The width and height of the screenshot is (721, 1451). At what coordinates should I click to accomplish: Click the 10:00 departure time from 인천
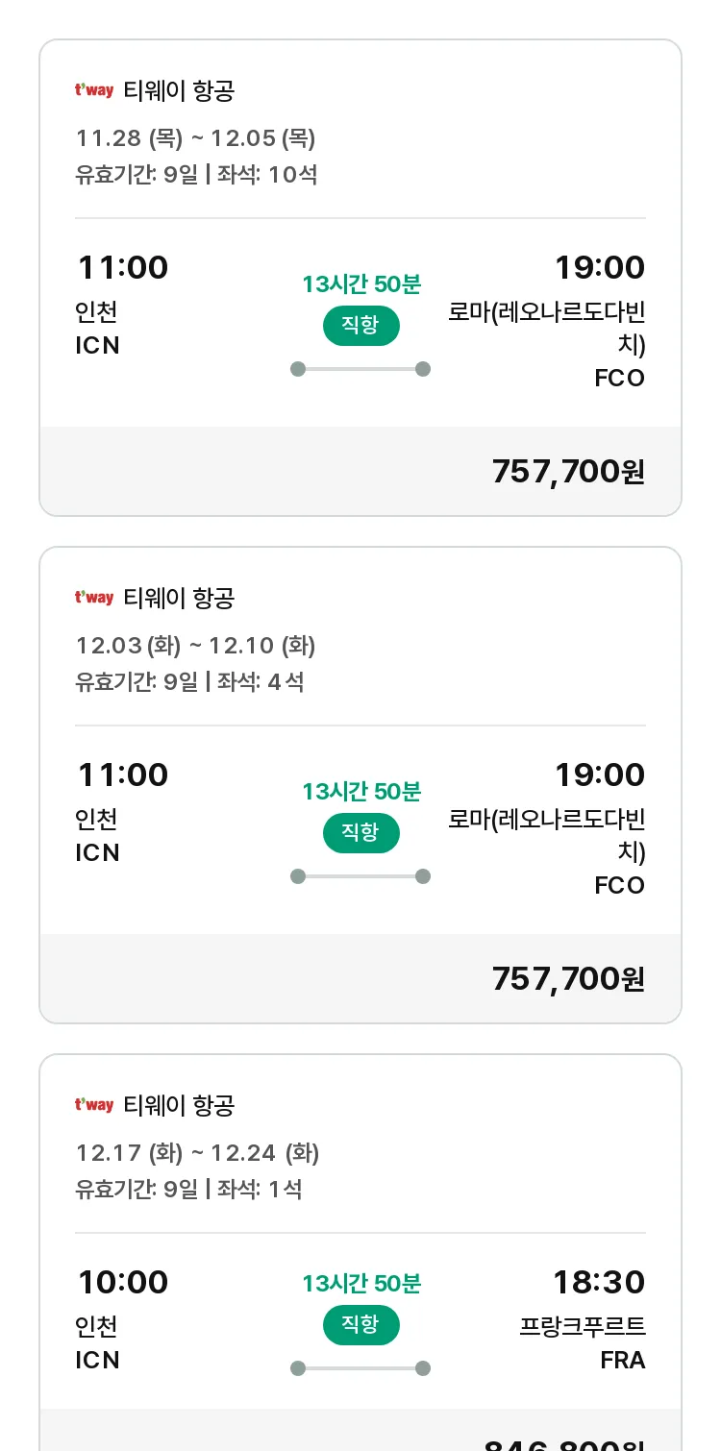[x=123, y=1282]
